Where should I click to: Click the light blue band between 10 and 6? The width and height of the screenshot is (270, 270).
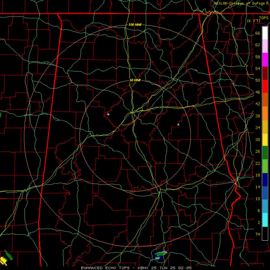click(x=265, y=206)
